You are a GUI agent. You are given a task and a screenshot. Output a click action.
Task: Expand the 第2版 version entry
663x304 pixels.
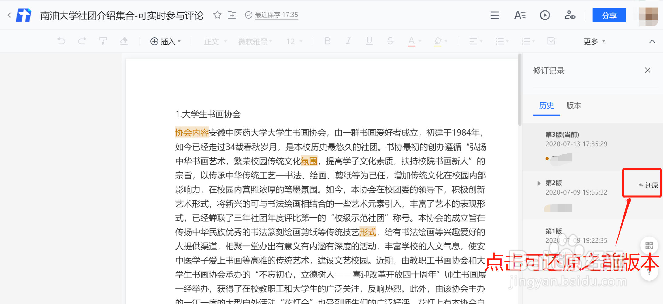click(539, 183)
